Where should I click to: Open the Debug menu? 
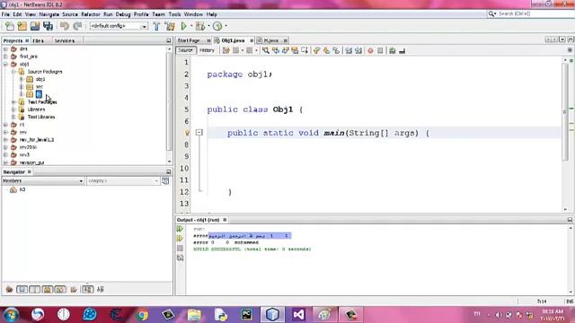(123, 14)
